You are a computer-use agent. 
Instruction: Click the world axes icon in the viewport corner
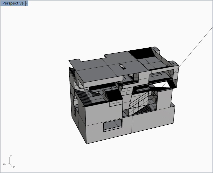point(9,162)
